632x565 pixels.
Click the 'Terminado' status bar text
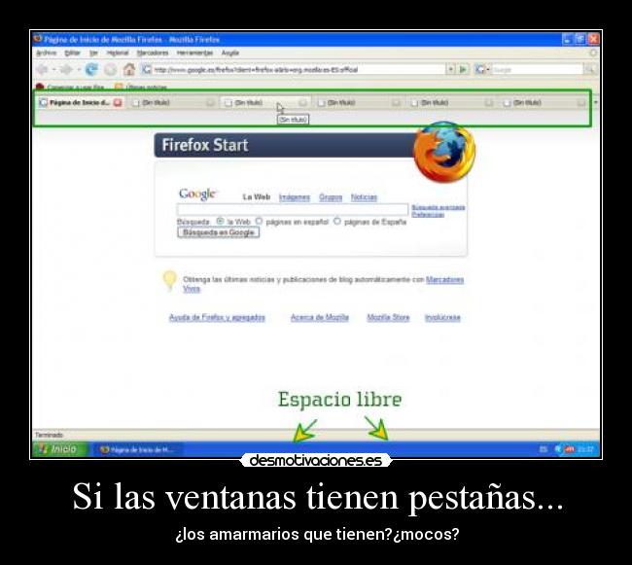(50, 435)
